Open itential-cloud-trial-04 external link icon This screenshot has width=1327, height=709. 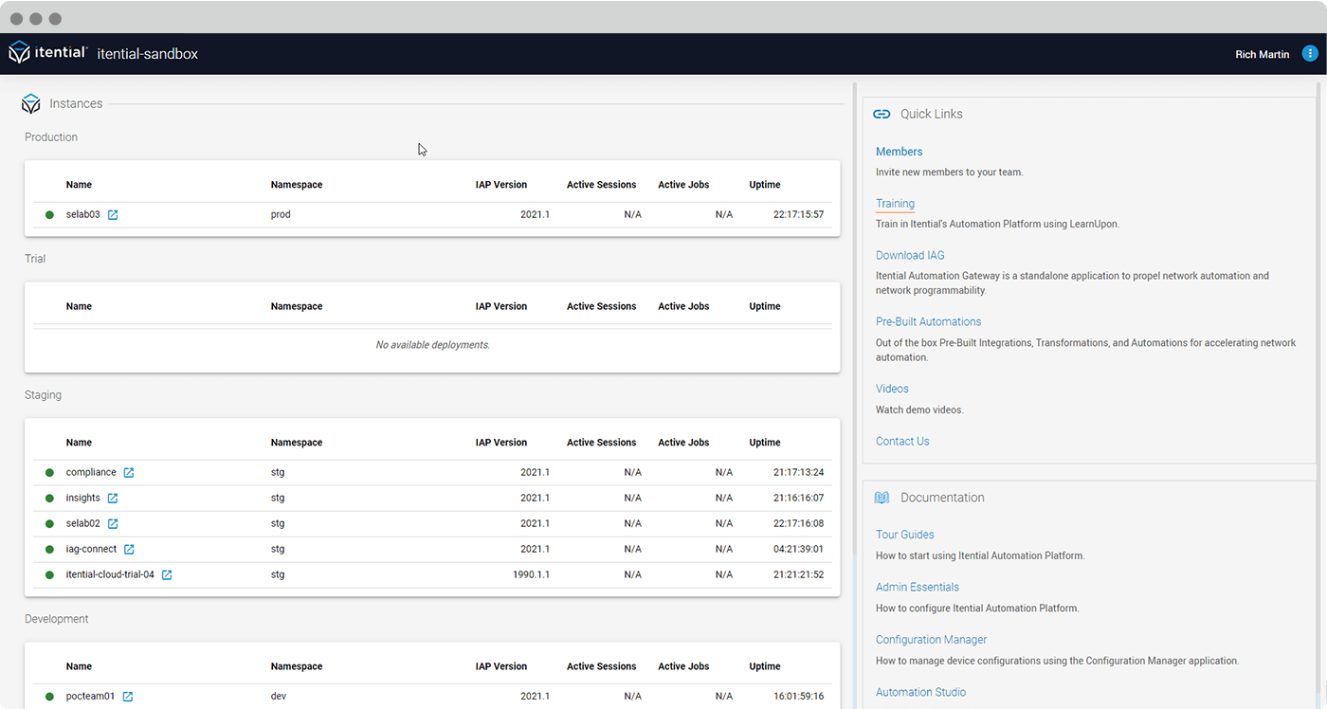click(167, 575)
